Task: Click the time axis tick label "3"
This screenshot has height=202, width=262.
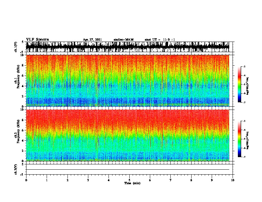Action: [x=88, y=180]
